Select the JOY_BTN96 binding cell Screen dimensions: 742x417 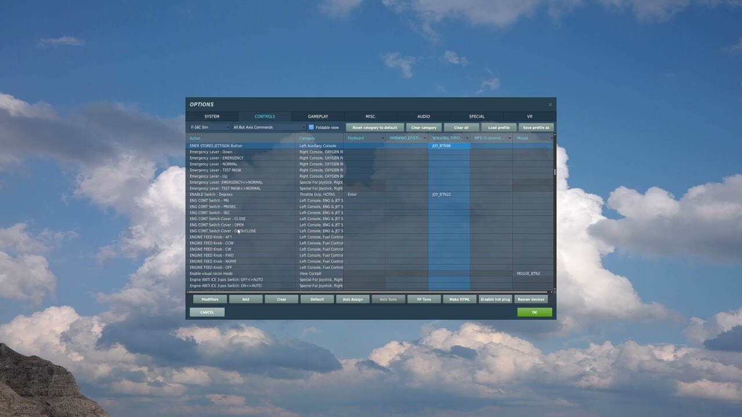tap(449, 146)
